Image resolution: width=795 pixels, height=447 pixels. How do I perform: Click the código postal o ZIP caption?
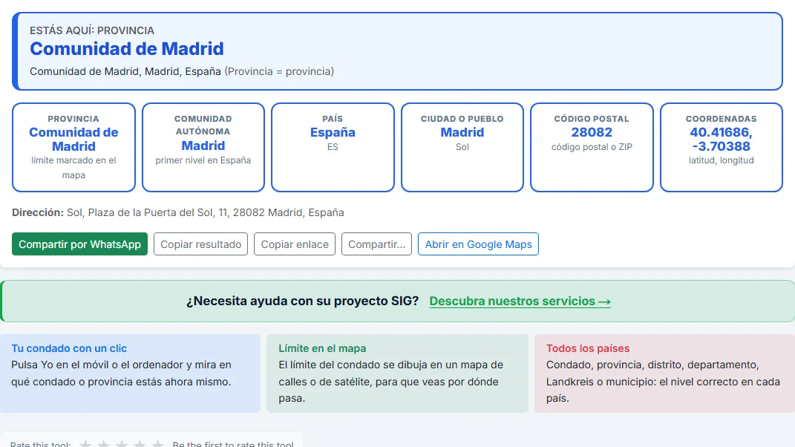592,147
